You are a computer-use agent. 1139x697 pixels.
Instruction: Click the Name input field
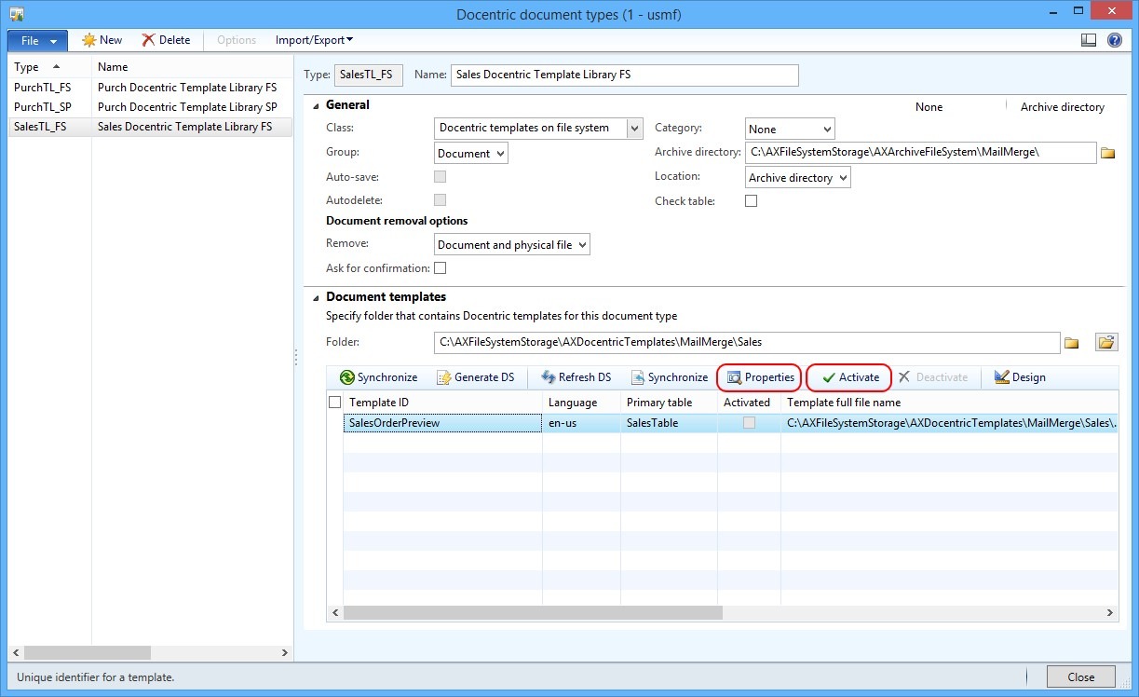pyautogui.click(x=624, y=75)
